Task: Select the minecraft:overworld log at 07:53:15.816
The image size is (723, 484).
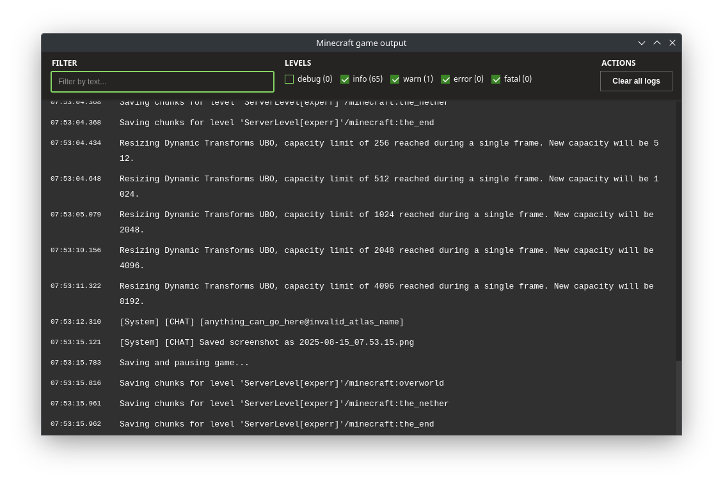Action: 282,383
